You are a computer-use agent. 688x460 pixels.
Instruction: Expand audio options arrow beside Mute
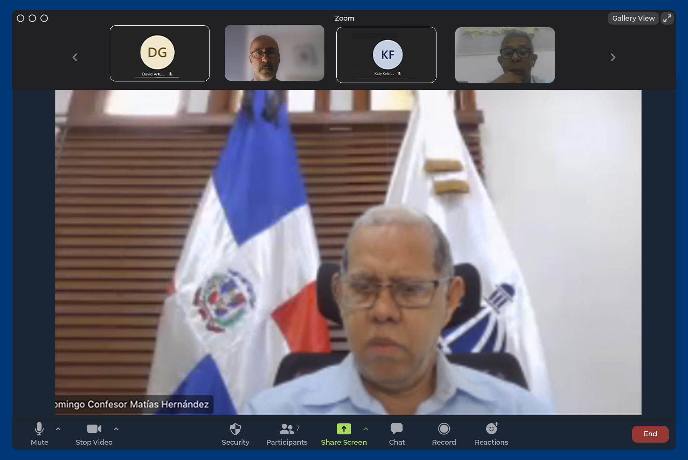pyautogui.click(x=58, y=429)
